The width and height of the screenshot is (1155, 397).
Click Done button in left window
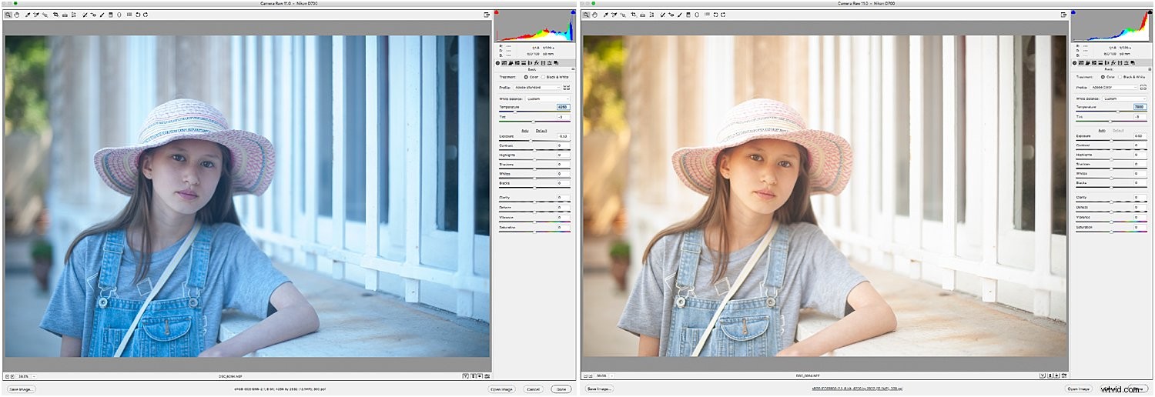tap(561, 389)
